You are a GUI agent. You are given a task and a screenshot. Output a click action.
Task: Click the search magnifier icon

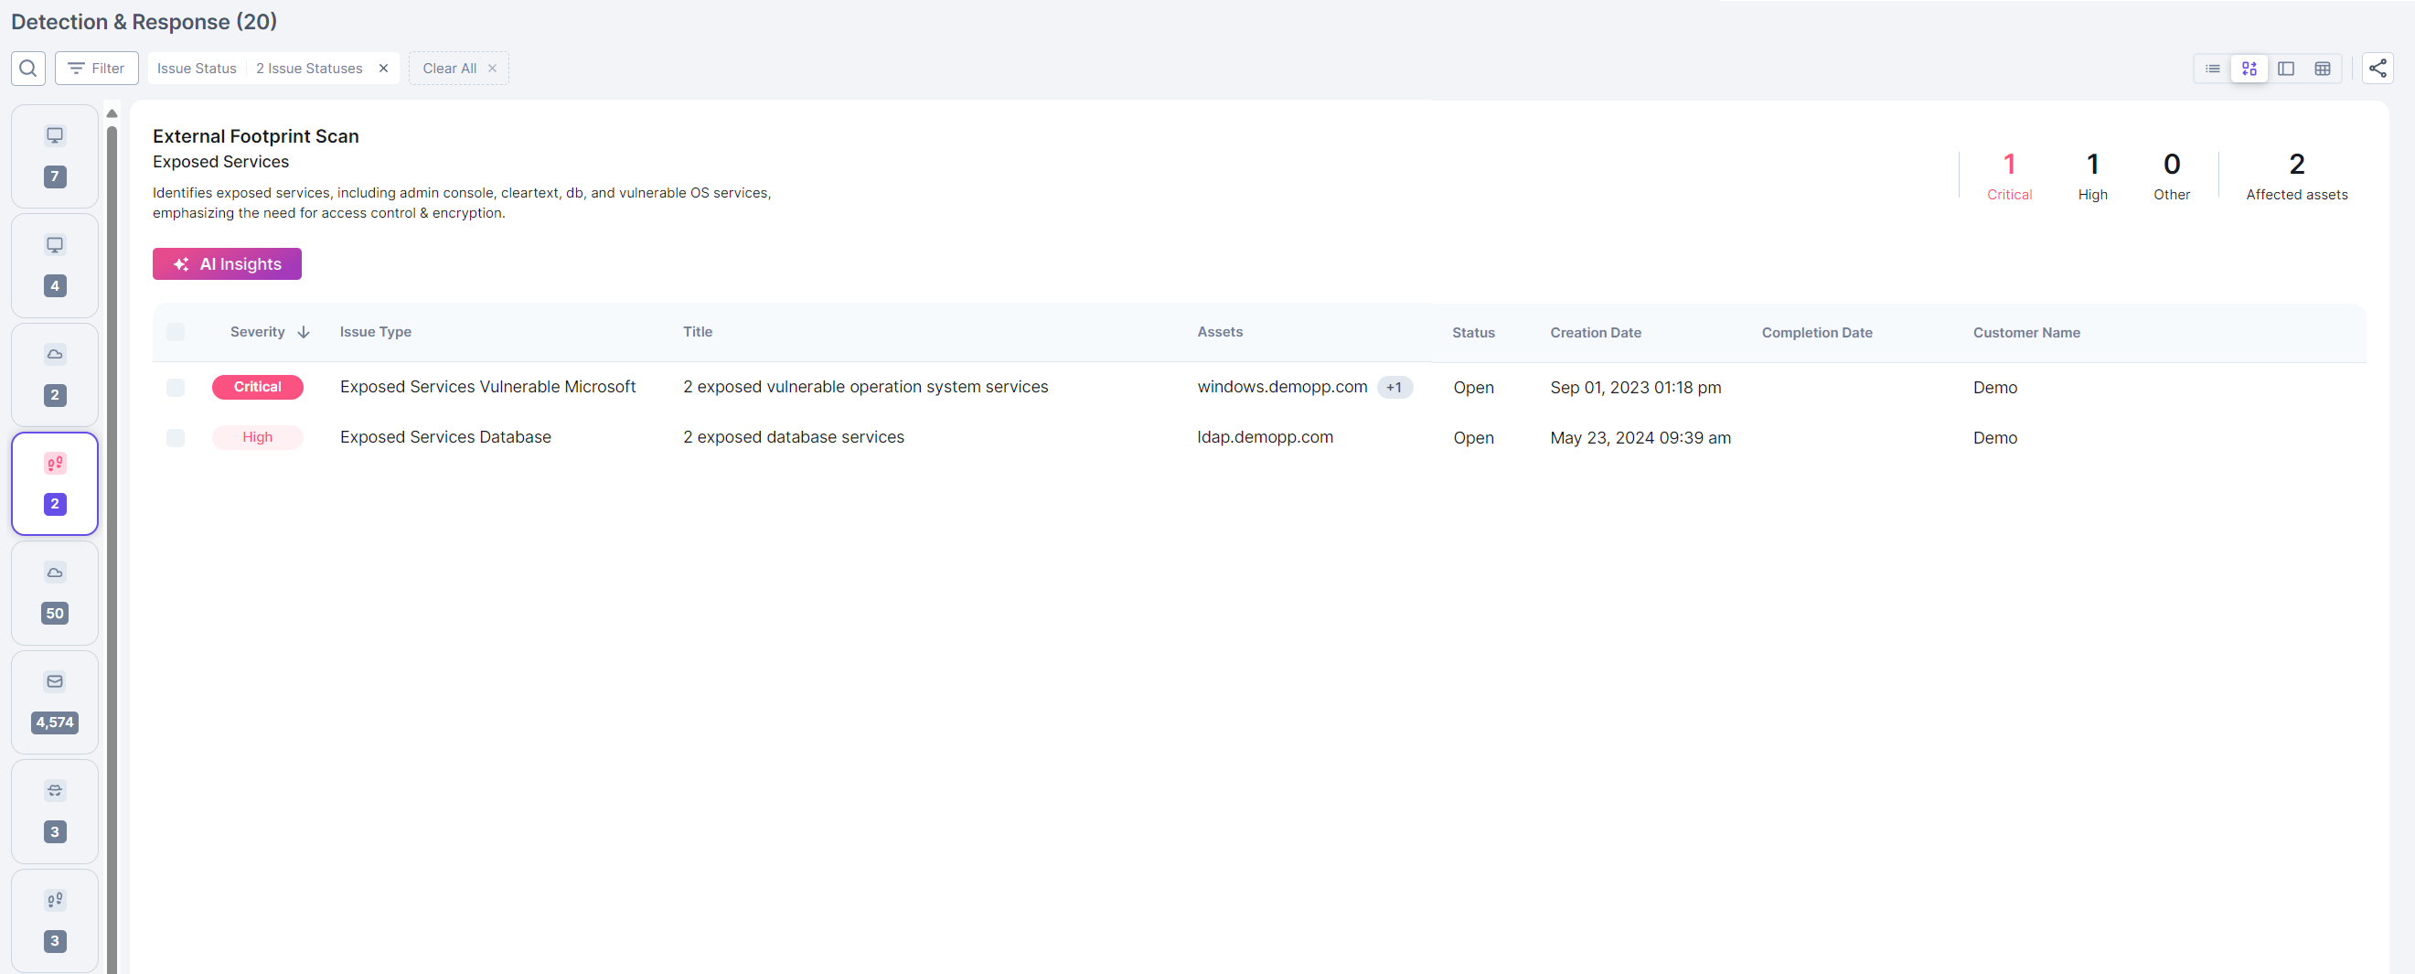[x=28, y=69]
